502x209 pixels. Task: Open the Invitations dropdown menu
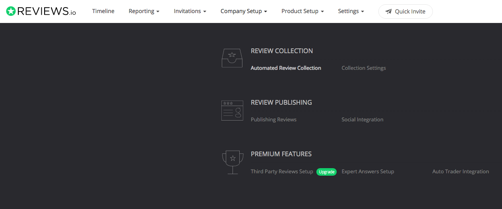190,11
